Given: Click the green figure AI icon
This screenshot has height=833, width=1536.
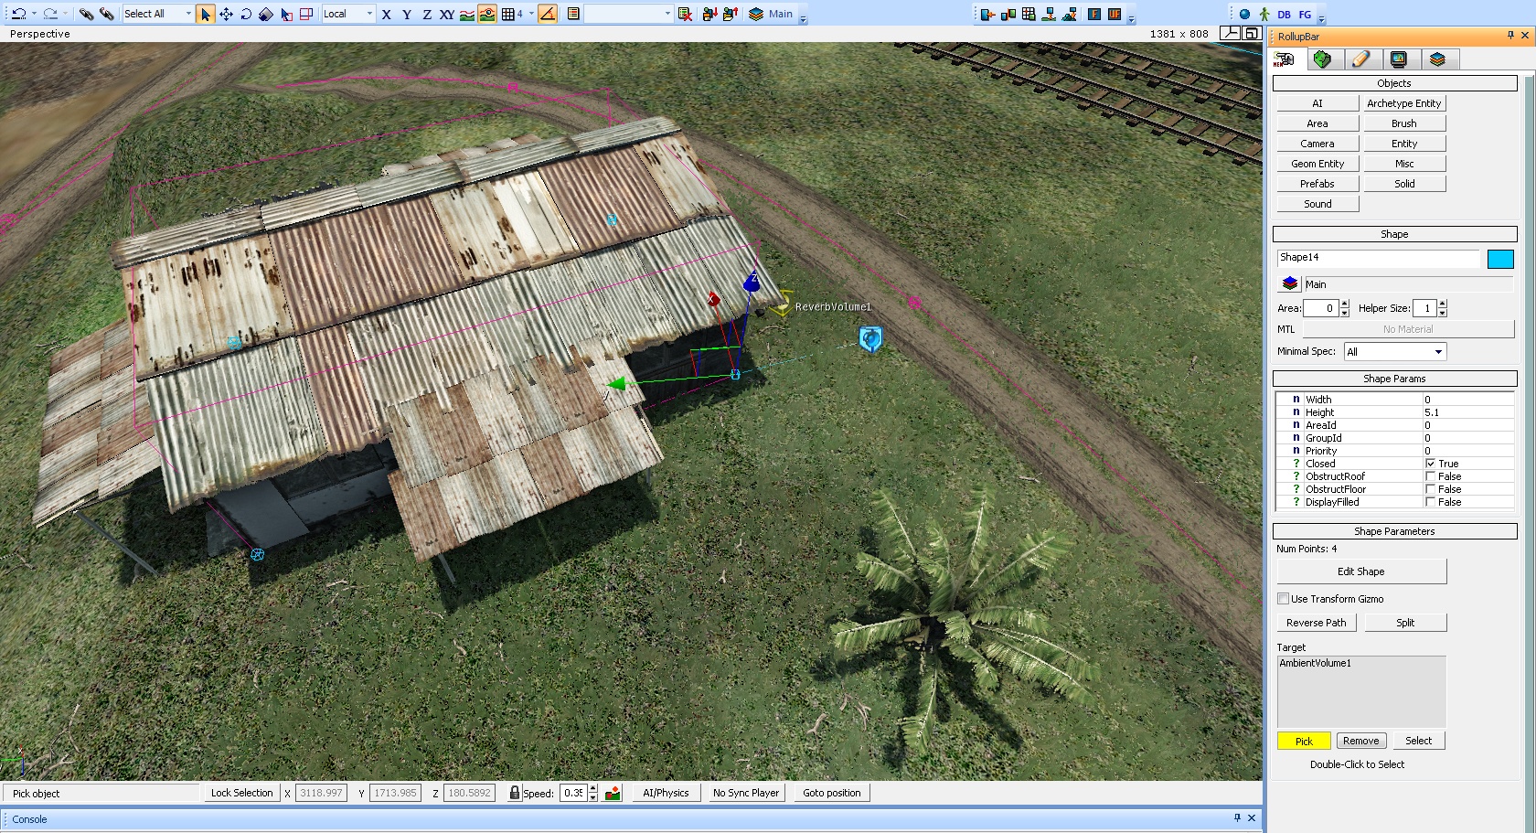Looking at the screenshot, I should 1264,14.
